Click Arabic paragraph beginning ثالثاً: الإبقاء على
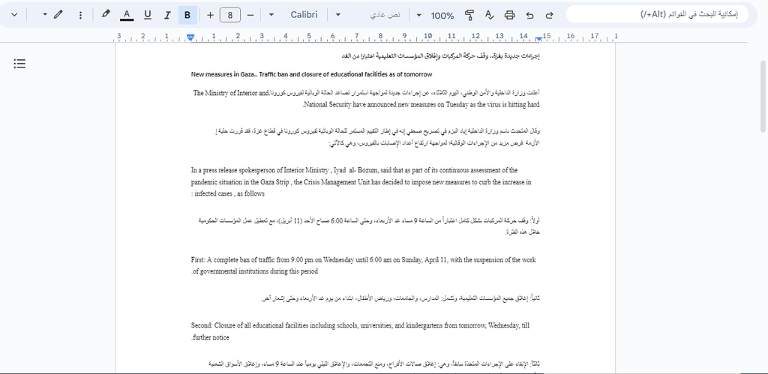The height and width of the screenshot is (374, 768). coord(373,364)
